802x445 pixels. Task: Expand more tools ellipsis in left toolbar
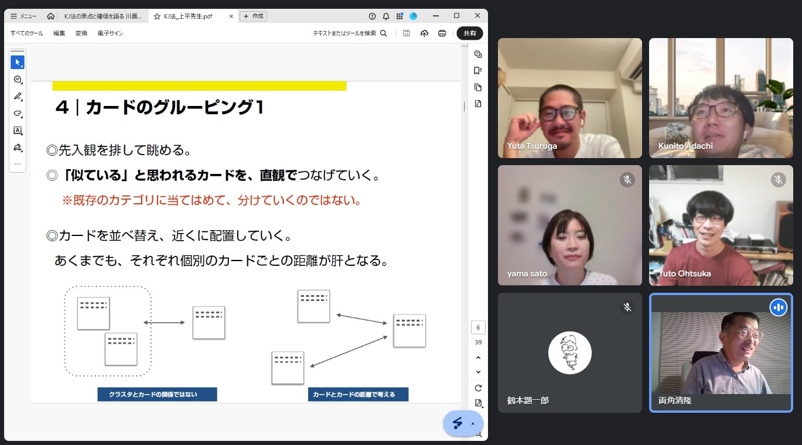(x=17, y=164)
